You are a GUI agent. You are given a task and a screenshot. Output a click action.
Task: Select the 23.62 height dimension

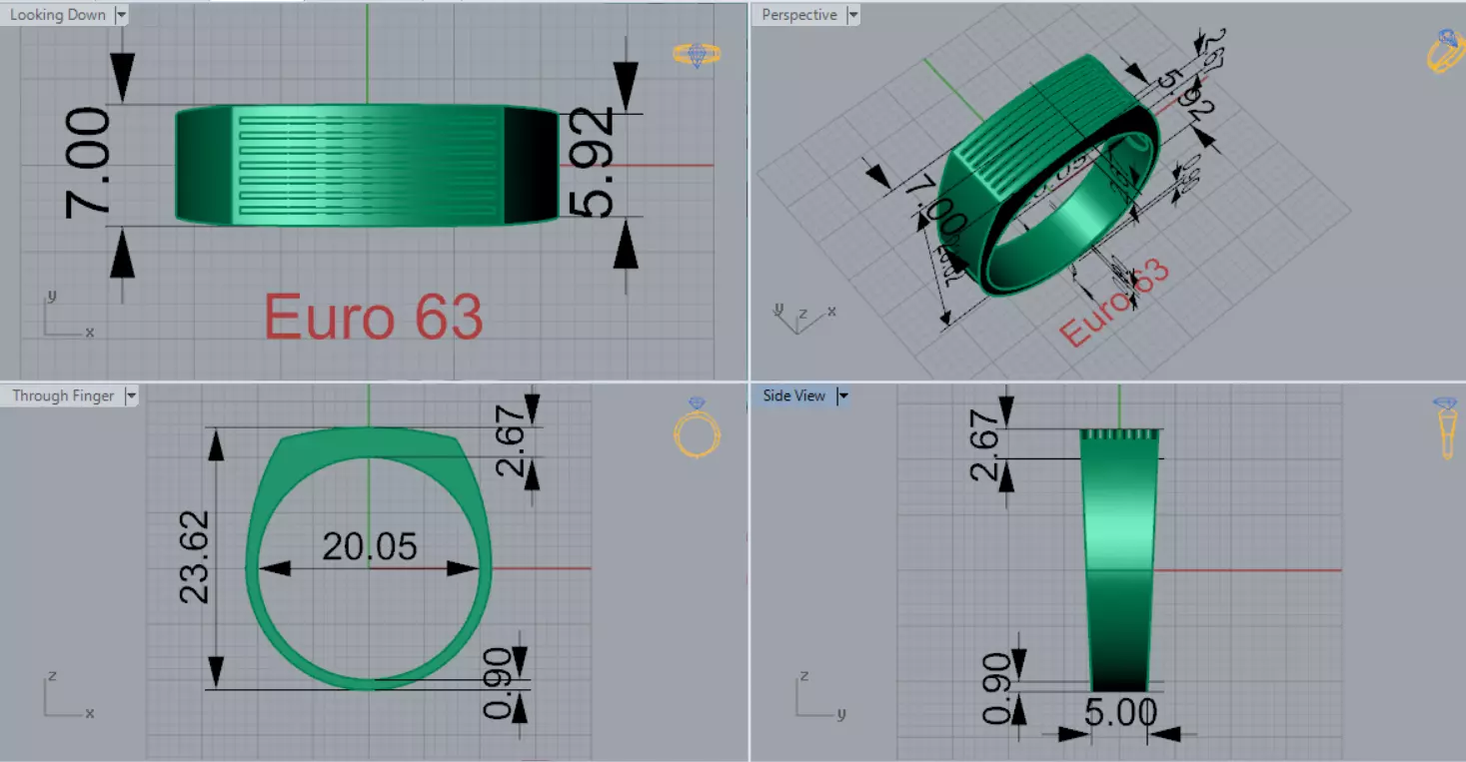(195, 556)
